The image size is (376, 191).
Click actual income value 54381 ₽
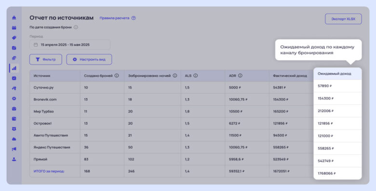coord(280,88)
